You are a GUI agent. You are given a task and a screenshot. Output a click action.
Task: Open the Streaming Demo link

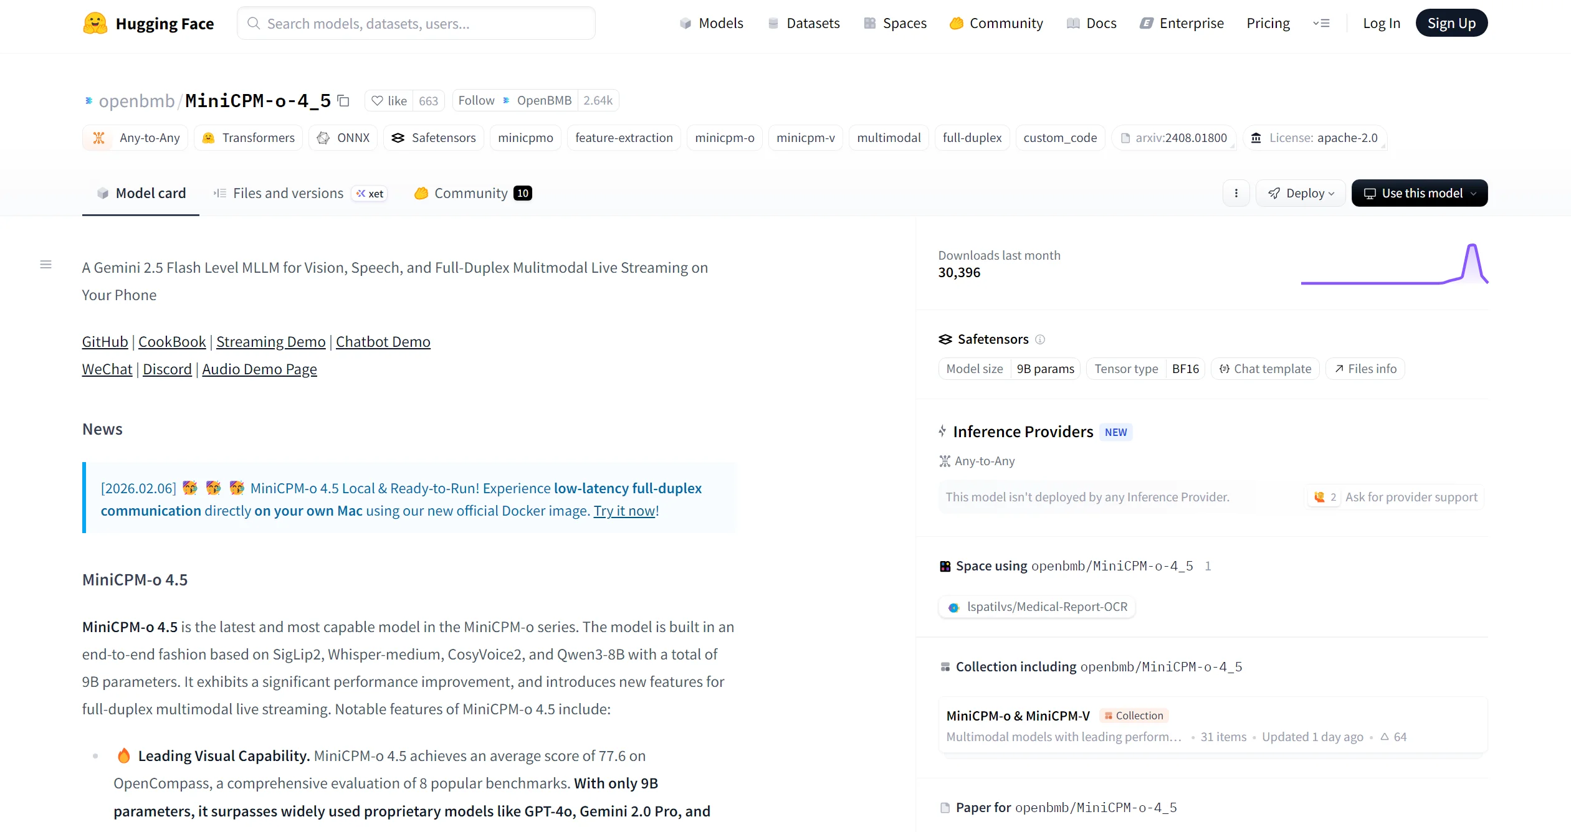coord(270,342)
